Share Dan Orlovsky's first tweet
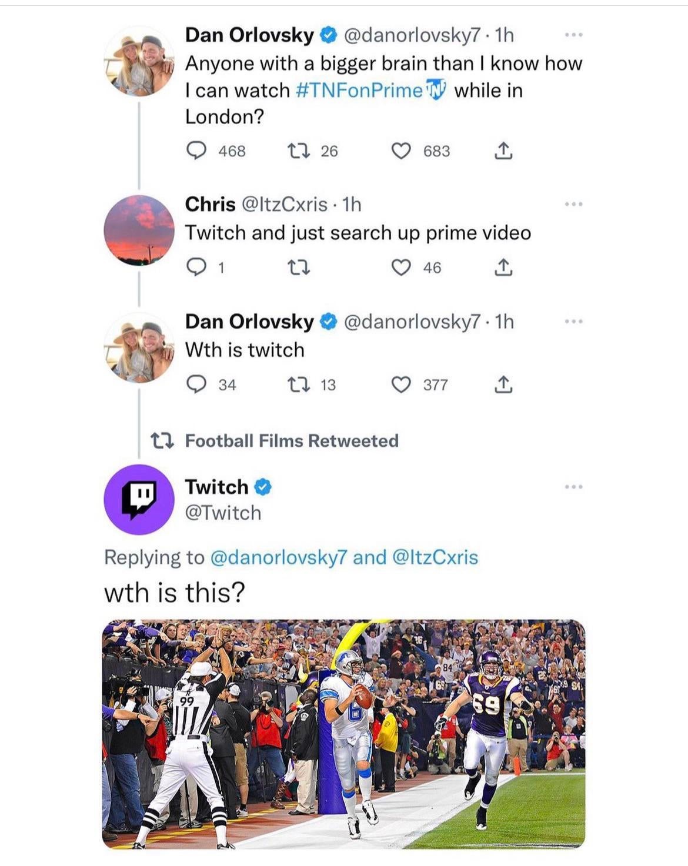Image resolution: width=688 pixels, height=866 pixels. (503, 151)
